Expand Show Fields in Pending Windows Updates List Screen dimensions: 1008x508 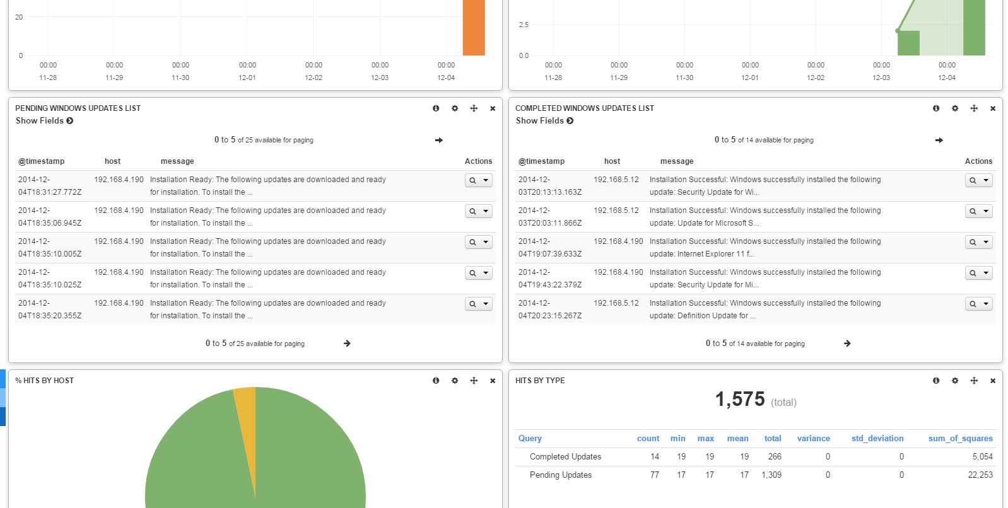click(44, 120)
